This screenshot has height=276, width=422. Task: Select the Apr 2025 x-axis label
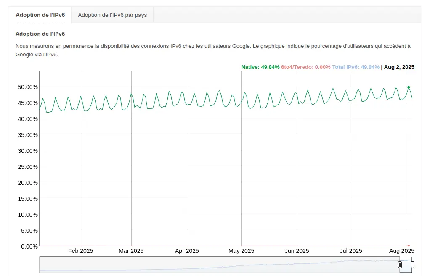186,251
